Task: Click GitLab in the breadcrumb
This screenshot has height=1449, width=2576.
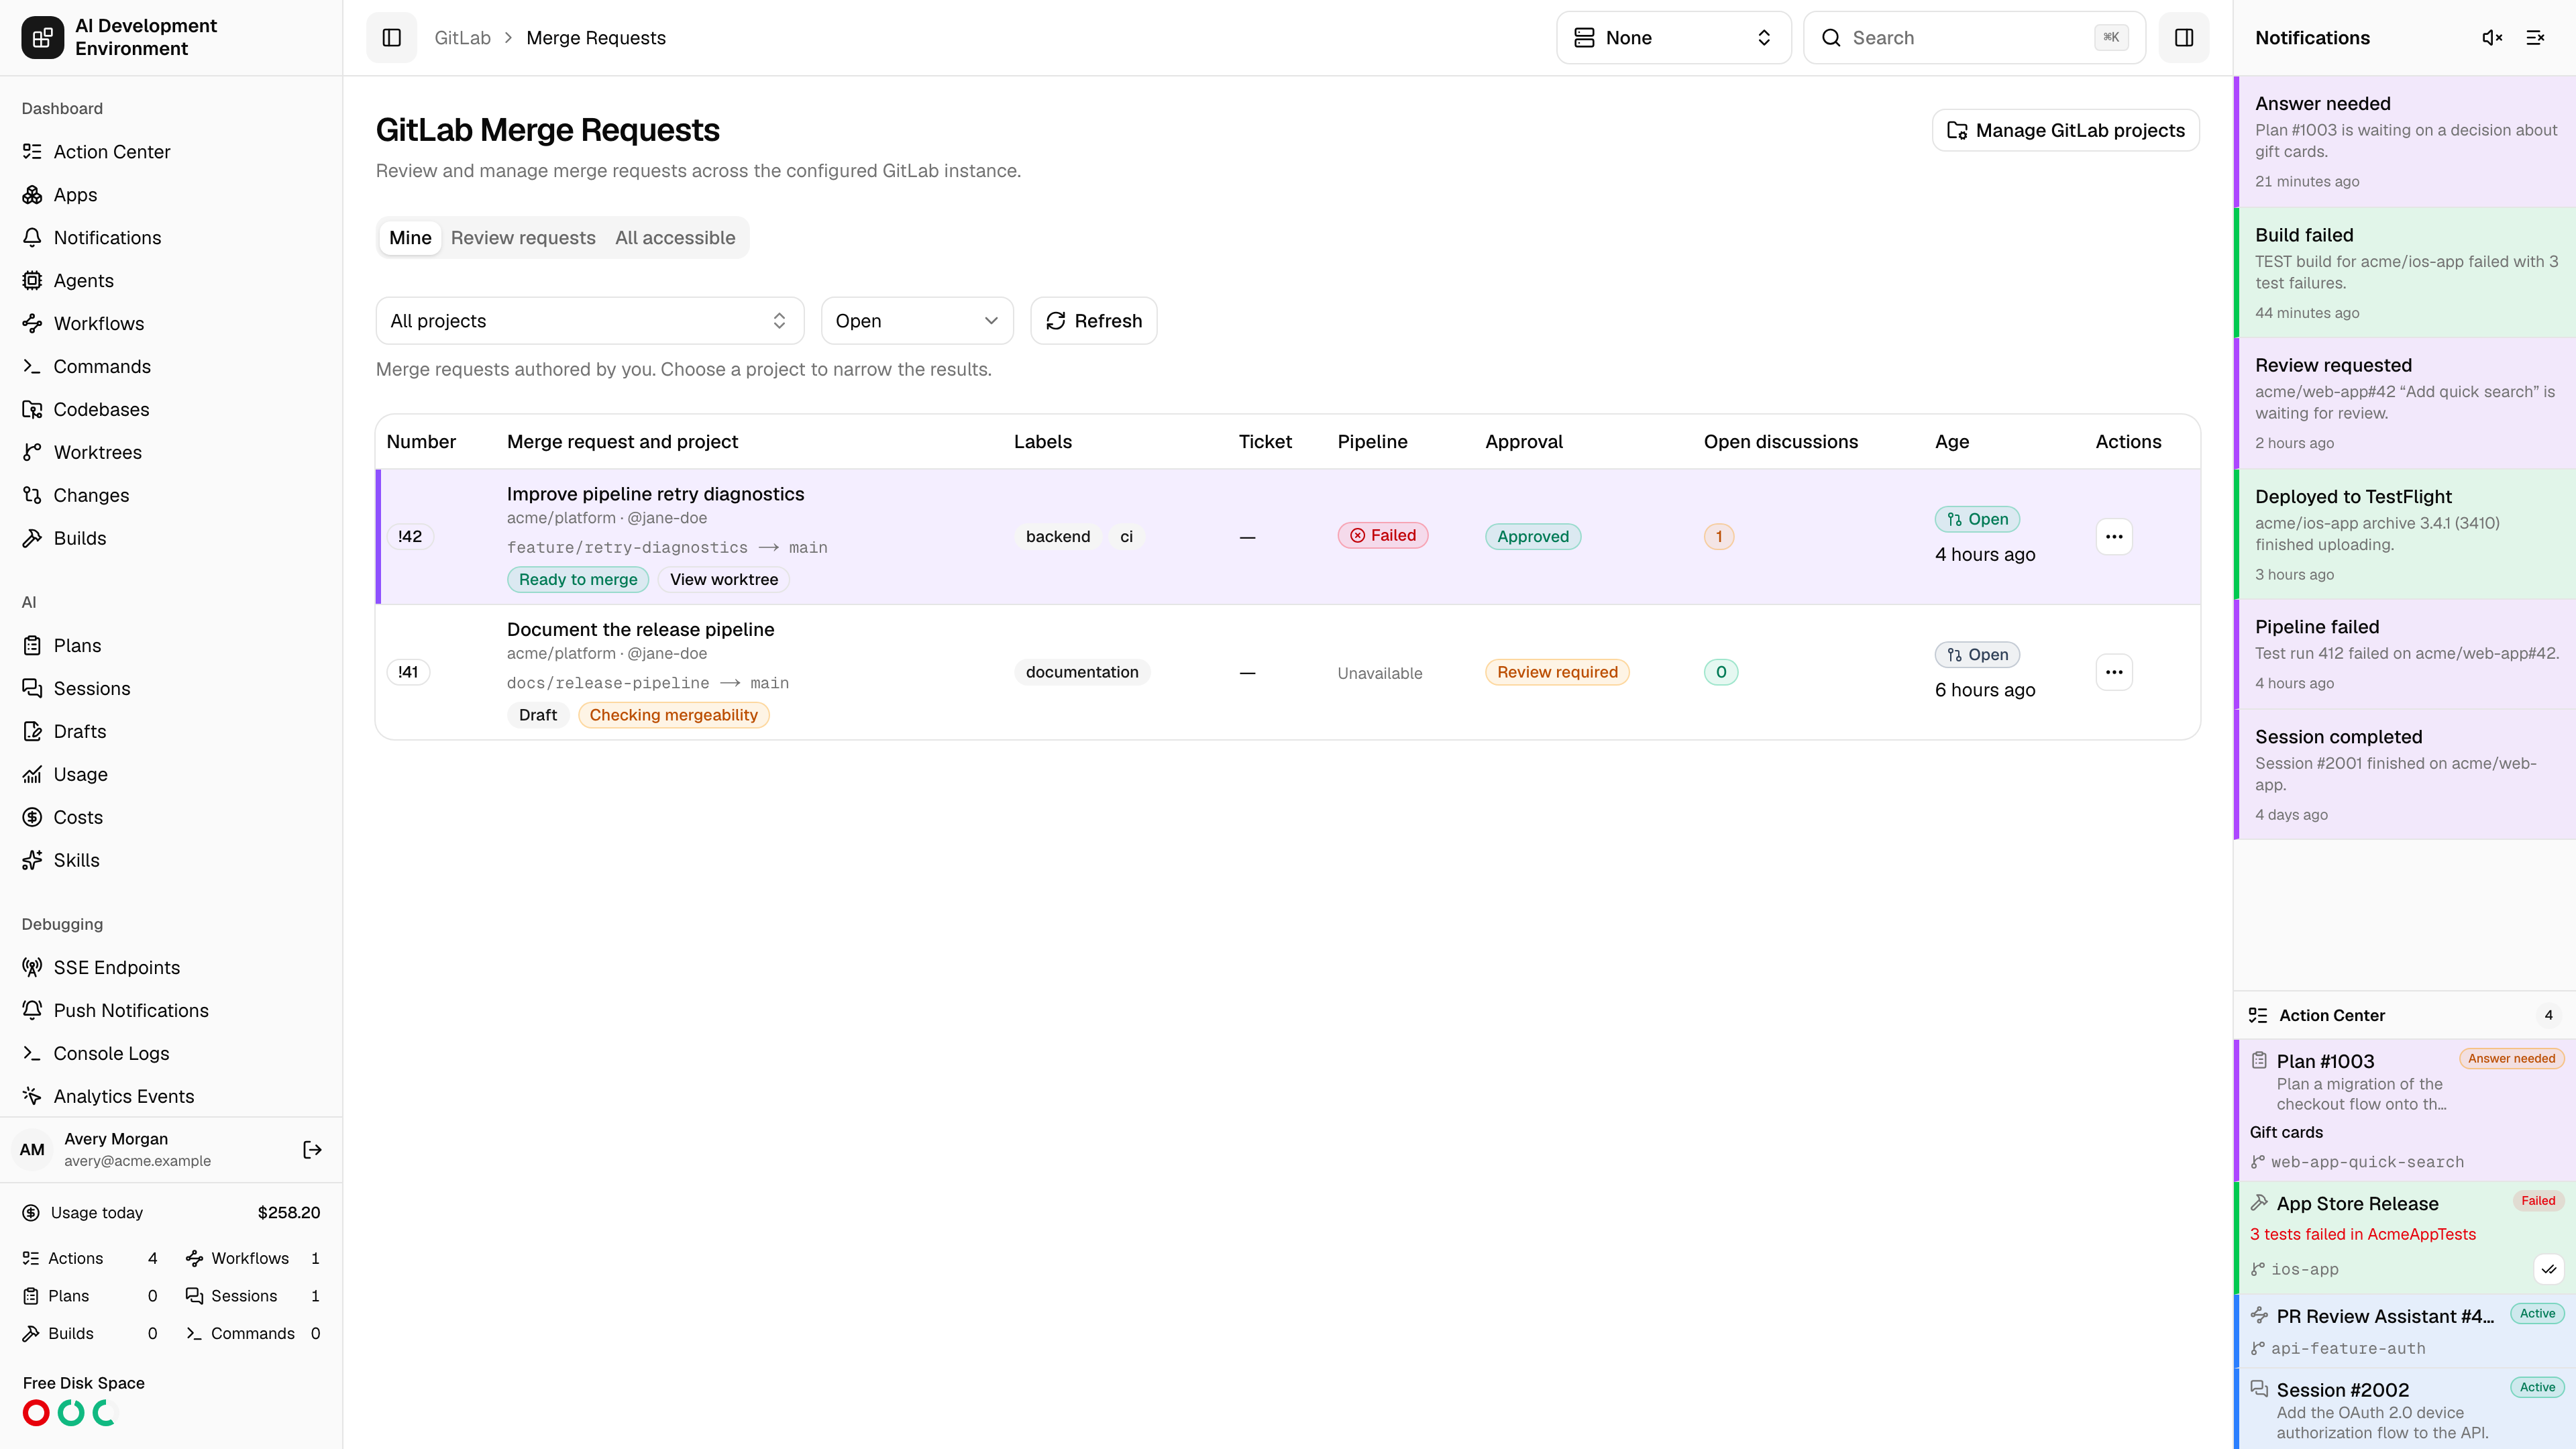Action: (462, 38)
